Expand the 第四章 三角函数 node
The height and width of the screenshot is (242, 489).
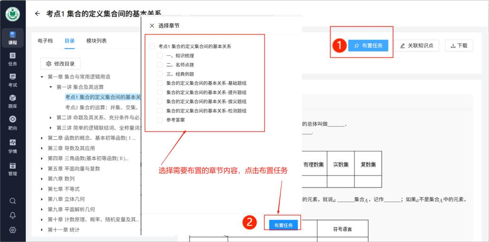pos(42,159)
